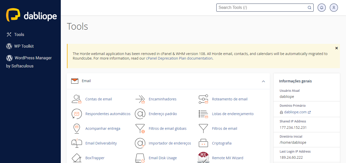
Task: Select the Respondentes automáticos icon
Action: coord(76,114)
